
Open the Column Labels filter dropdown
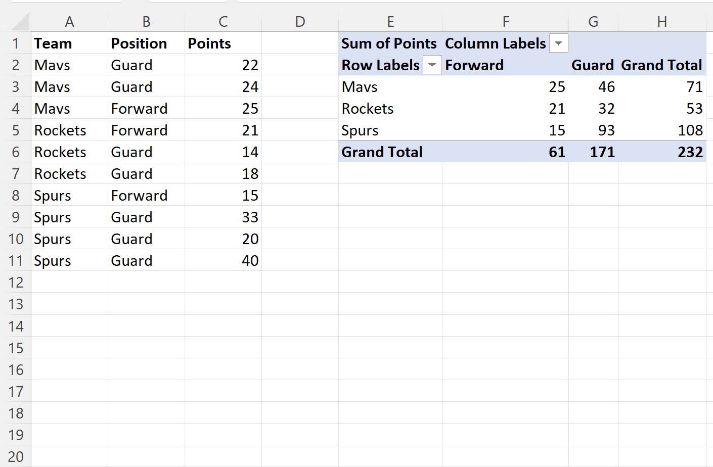(x=558, y=43)
